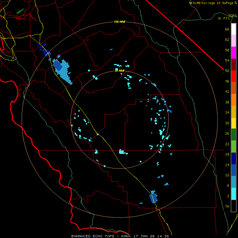
Task: Click the TH label under the legend
Action: click(227, 207)
